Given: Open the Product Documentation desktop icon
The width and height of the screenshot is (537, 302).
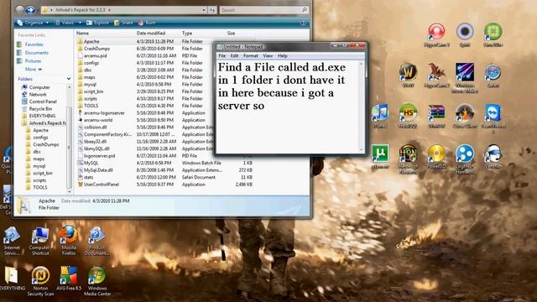Looking at the screenshot, I should click(96, 241).
